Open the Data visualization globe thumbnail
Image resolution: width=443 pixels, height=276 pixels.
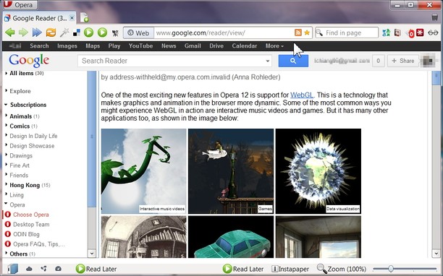pyautogui.click(x=318, y=171)
